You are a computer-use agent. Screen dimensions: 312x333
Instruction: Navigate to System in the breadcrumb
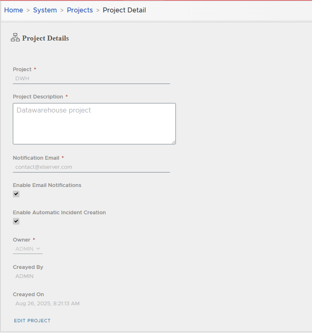tap(45, 10)
